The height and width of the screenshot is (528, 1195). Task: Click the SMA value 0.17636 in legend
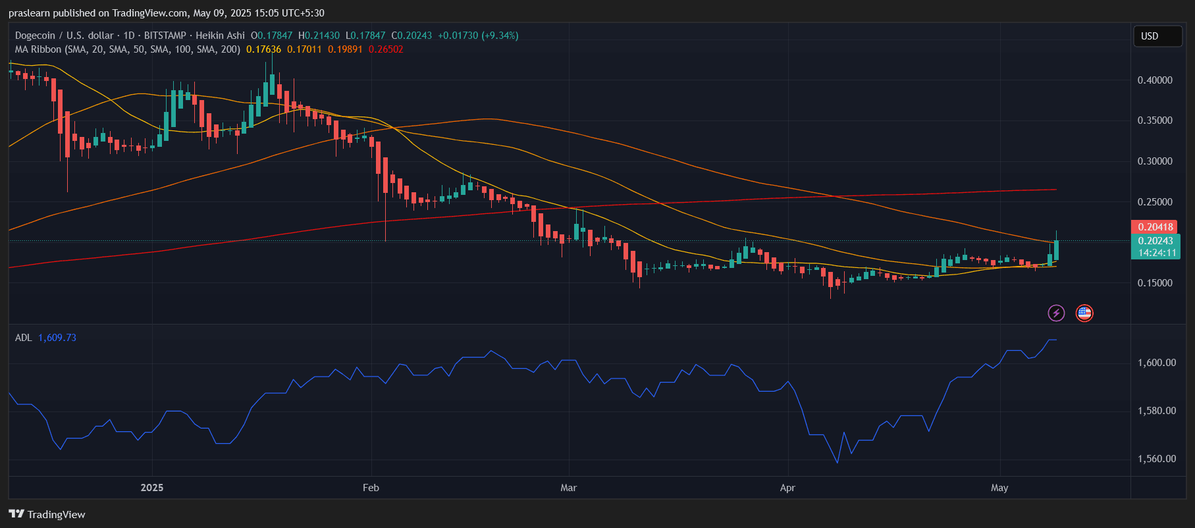pyautogui.click(x=263, y=49)
